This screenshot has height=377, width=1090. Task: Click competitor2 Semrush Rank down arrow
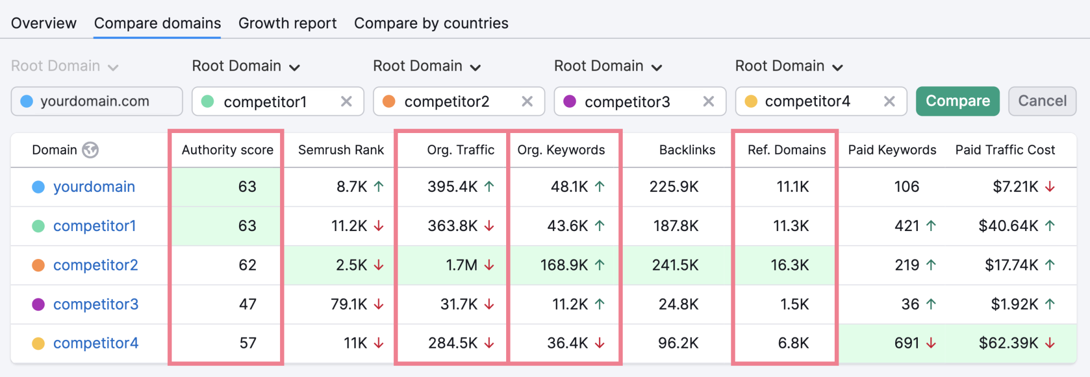pos(379,265)
